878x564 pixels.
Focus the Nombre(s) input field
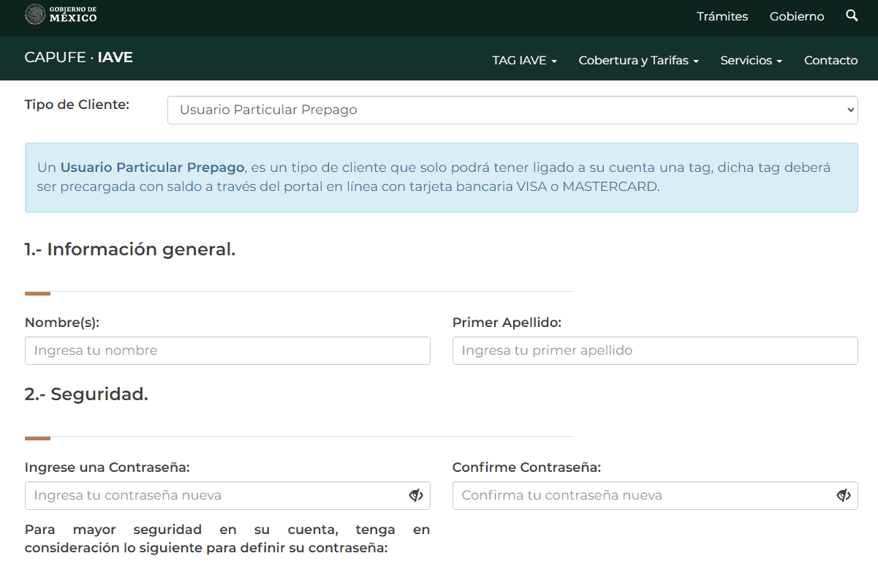point(227,350)
